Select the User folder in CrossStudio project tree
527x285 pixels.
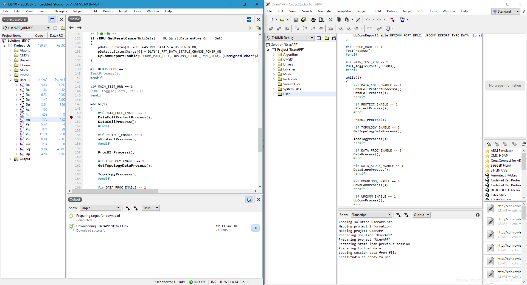pos(286,94)
